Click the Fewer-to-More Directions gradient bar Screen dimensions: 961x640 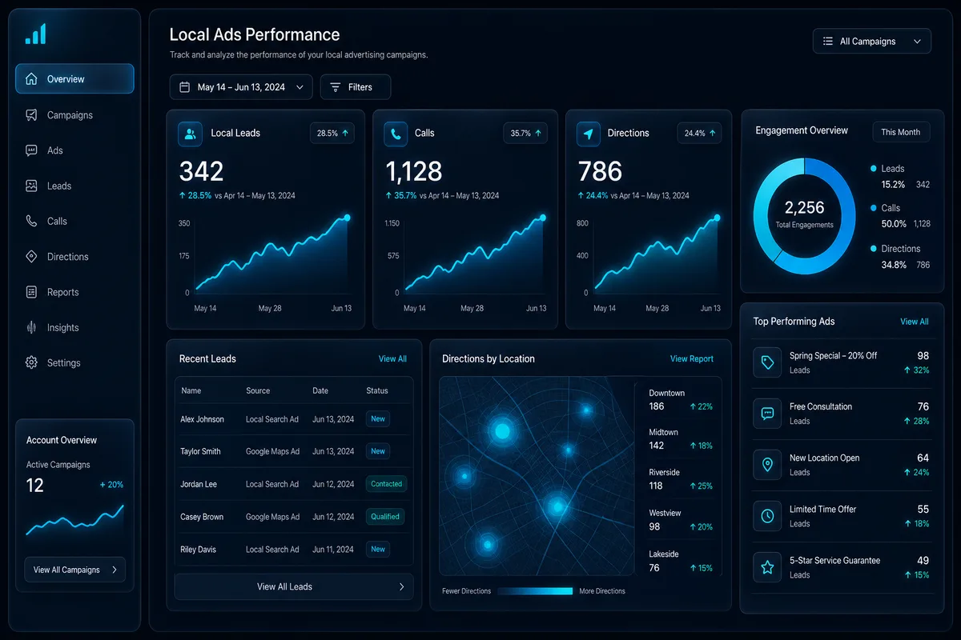coord(535,591)
